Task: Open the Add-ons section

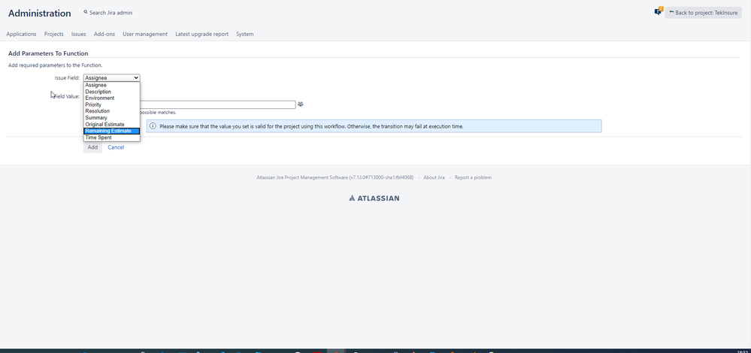Action: click(x=104, y=34)
